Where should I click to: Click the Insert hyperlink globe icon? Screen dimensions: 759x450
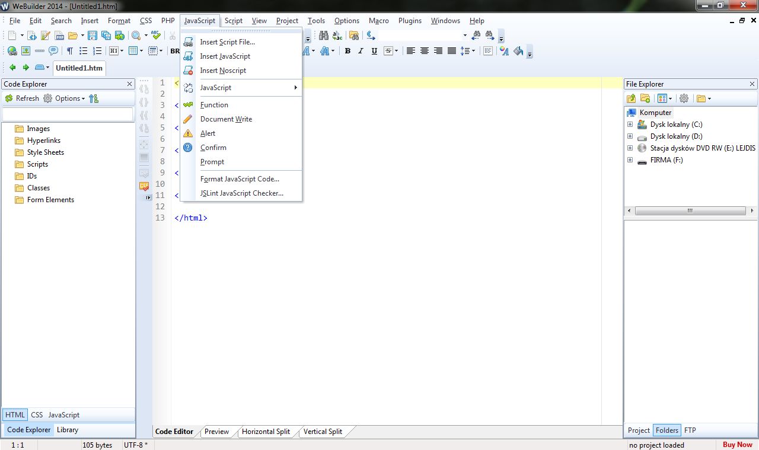[12, 51]
